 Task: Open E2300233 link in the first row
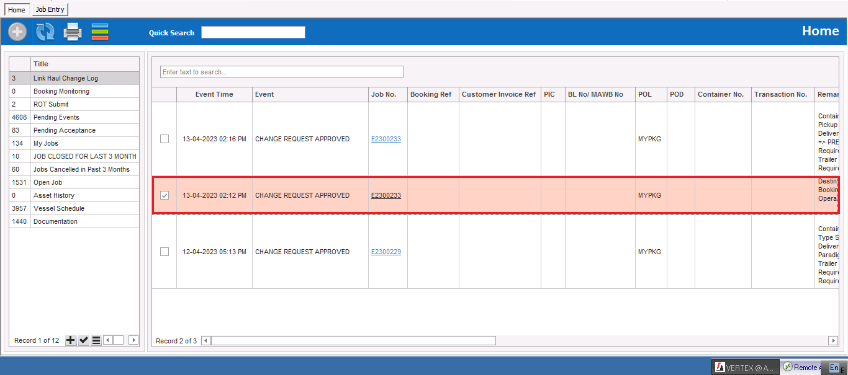(x=386, y=139)
